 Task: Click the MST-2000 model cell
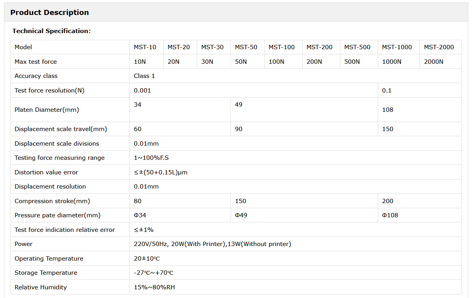438,47
